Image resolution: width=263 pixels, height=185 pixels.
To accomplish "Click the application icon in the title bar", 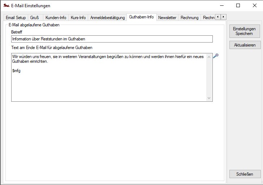I will (x=6, y=5).
